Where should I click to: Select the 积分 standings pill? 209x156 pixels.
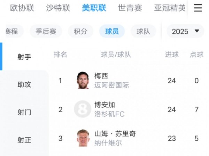[80, 31]
